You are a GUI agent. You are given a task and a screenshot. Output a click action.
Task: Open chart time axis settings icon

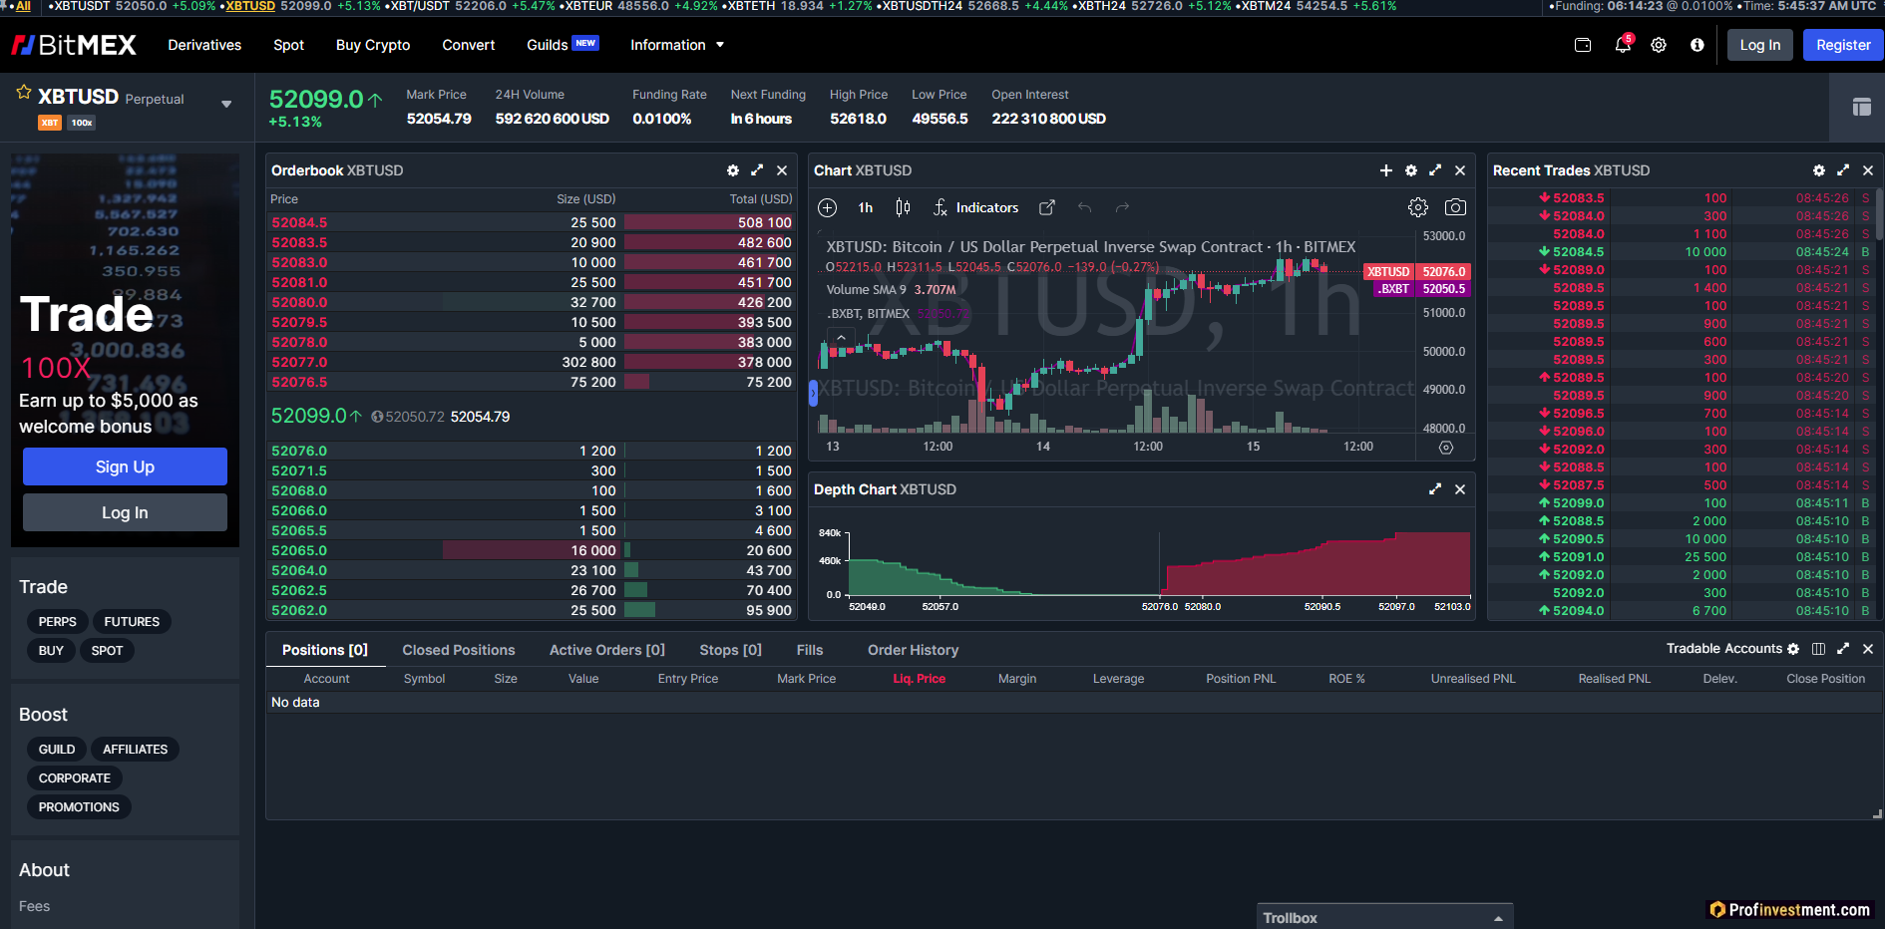(1446, 448)
